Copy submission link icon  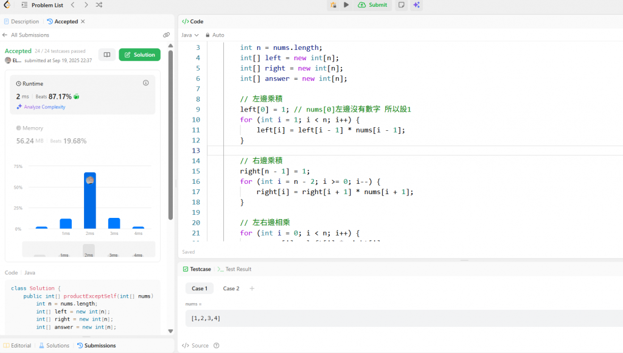pos(167,35)
